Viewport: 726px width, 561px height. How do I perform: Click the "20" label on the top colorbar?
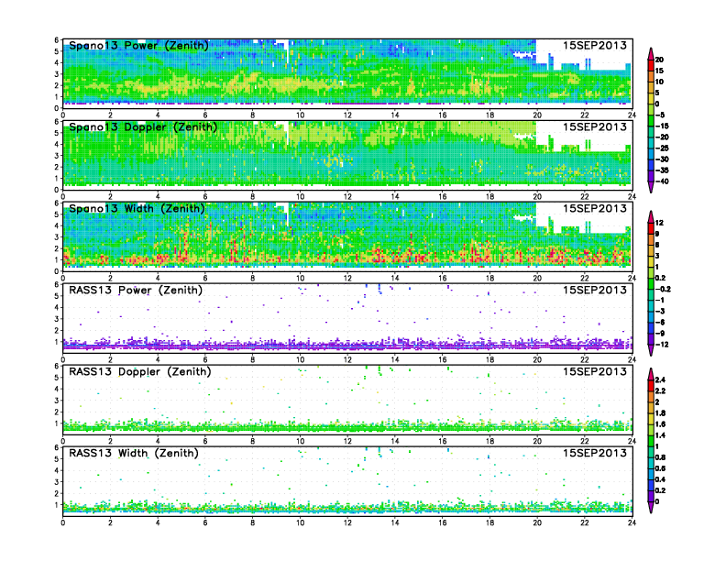659,60
